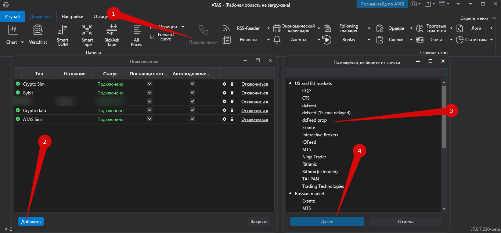Open the Chart dropdown arrow

[x=22, y=42]
